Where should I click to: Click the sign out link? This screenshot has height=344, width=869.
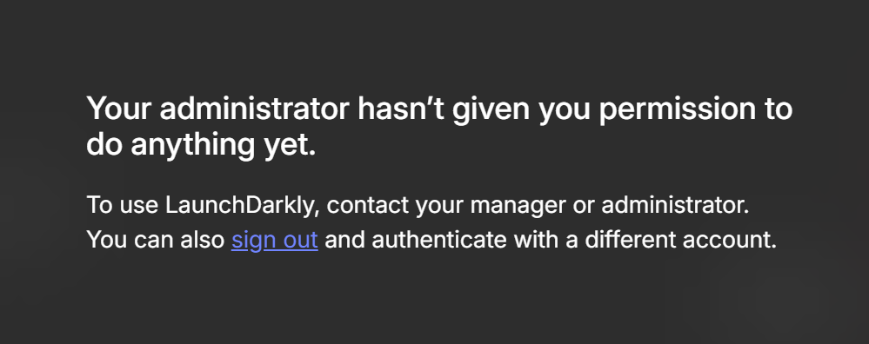pyautogui.click(x=274, y=240)
